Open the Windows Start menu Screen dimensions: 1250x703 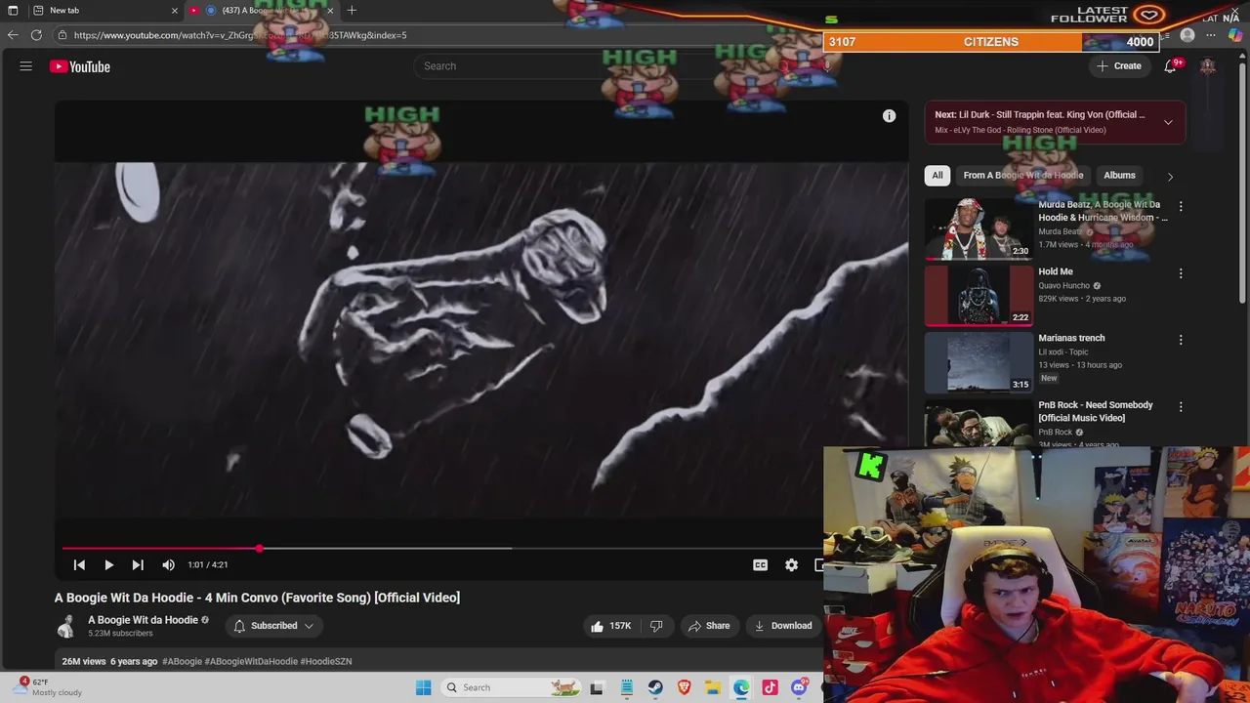point(423,687)
